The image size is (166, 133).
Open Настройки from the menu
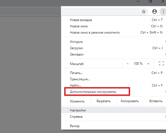click(78, 110)
